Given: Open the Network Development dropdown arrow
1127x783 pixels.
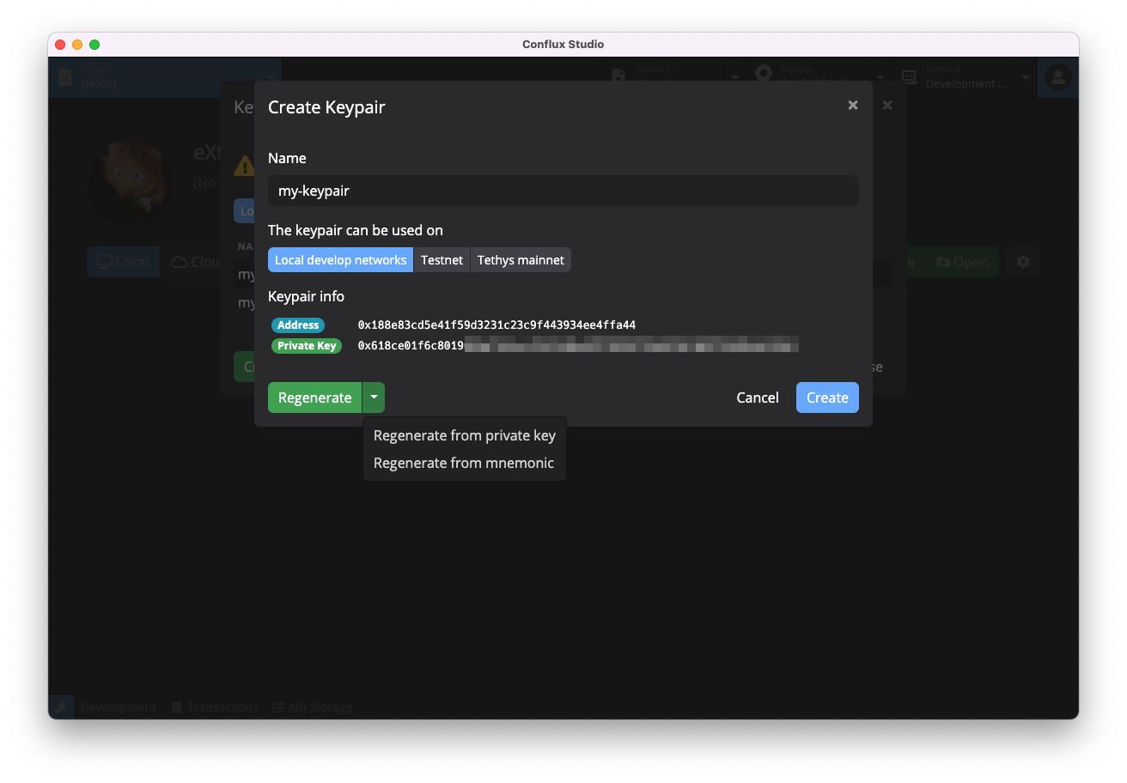Looking at the screenshot, I should [x=1026, y=77].
